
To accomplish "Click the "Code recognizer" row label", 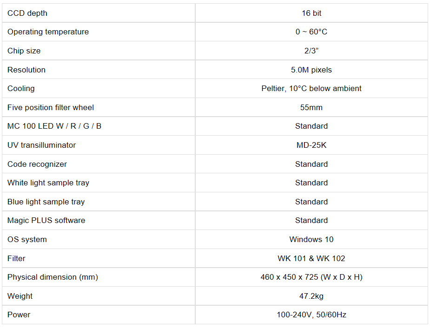I will 37,164.
